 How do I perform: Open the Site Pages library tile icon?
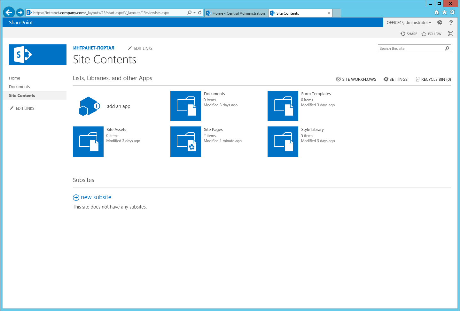(x=186, y=142)
